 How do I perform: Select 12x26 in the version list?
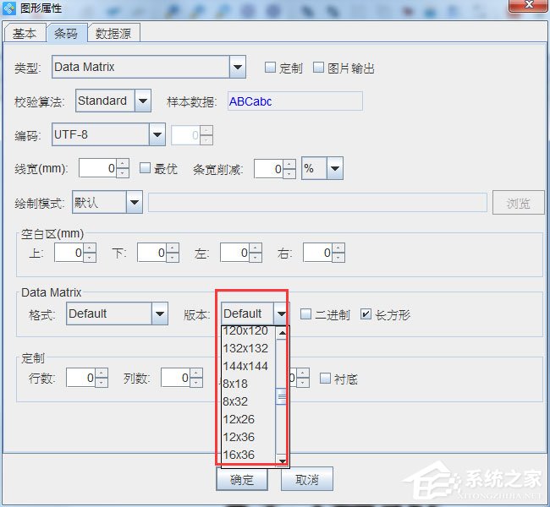click(x=249, y=419)
